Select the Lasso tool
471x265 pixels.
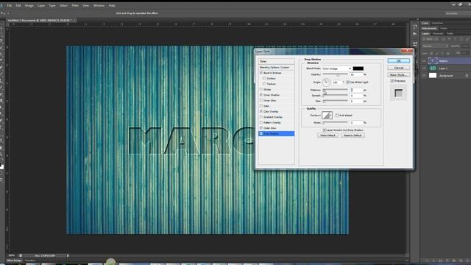pyautogui.click(x=1, y=41)
